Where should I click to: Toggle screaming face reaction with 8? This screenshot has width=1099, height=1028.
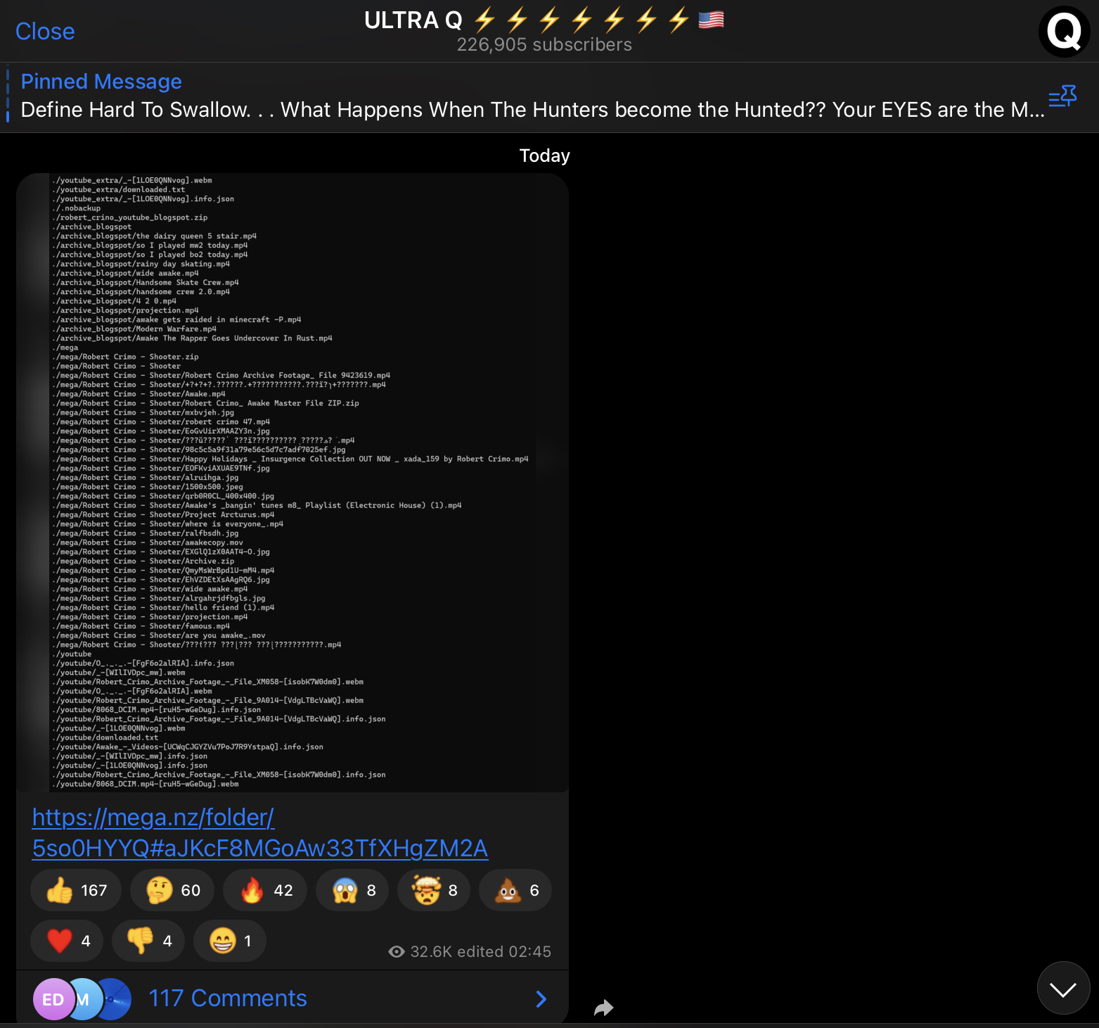352,890
